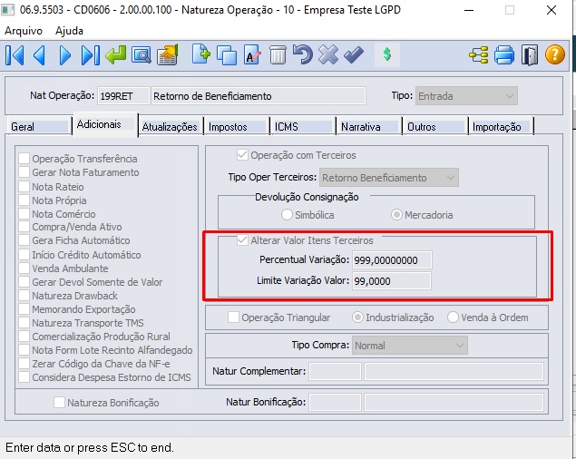Click the Percentual Variação field
The width and height of the screenshot is (576, 459).
click(392, 260)
